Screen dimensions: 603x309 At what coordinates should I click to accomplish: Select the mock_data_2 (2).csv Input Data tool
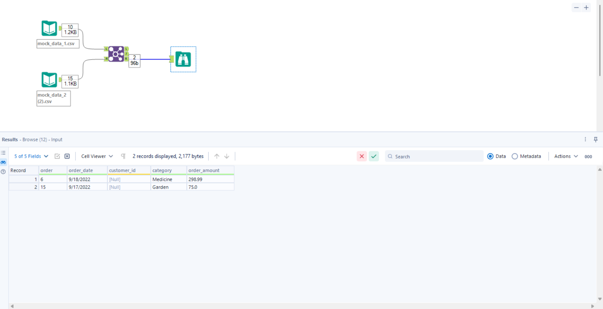point(49,80)
